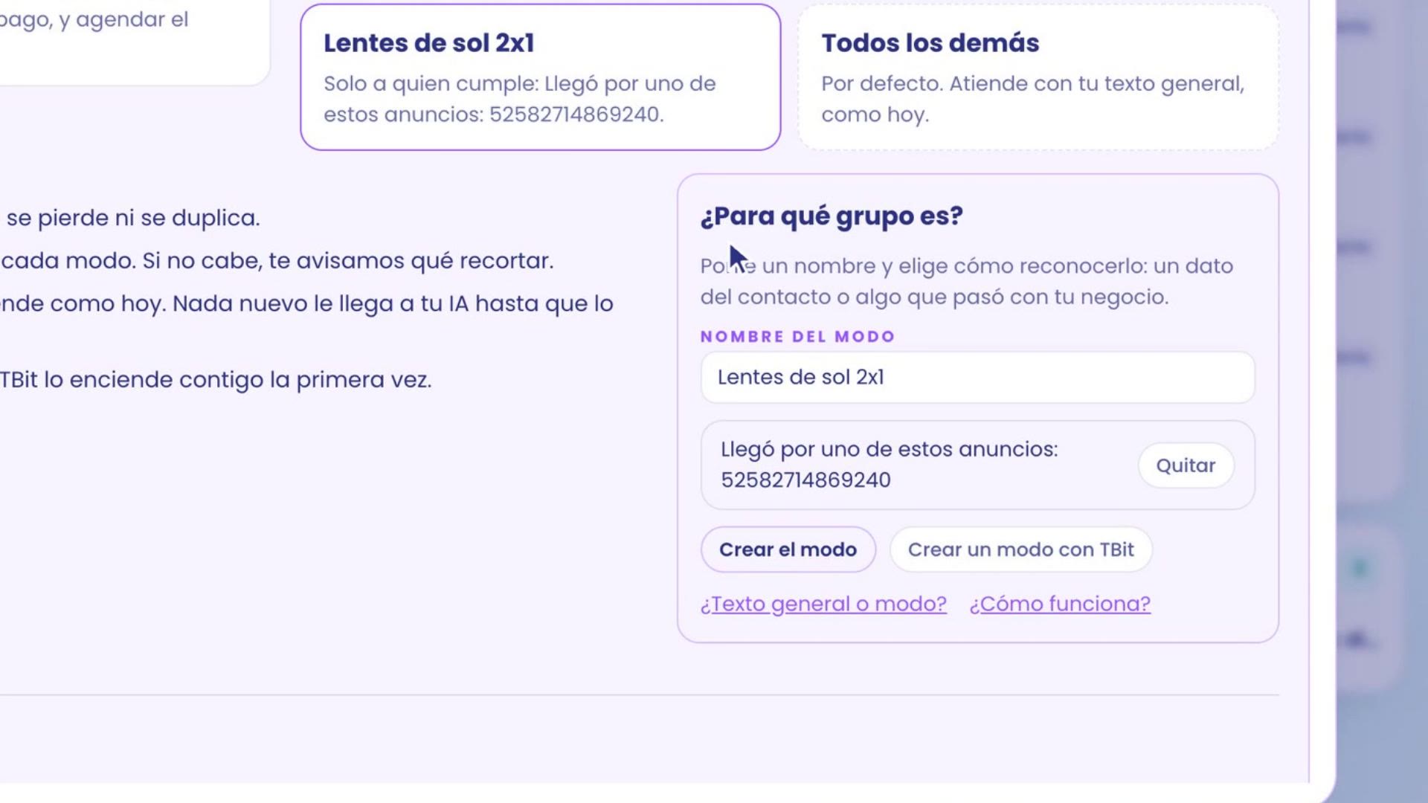Click the text 'TBit lo enciende contigo la primera vez.'
The image size is (1428, 803).
(216, 380)
